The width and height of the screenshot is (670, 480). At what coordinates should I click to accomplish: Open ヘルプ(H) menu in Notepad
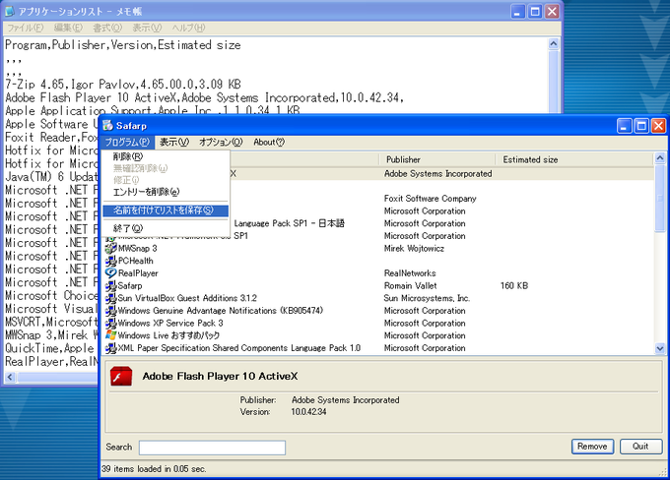[188, 28]
